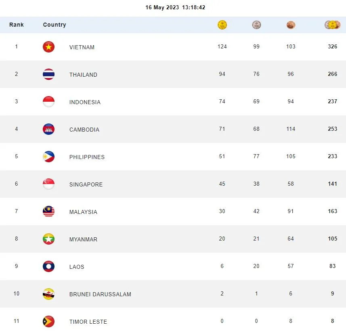Sort by the Rank column header
The width and height of the screenshot is (346, 335).
[x=17, y=25]
